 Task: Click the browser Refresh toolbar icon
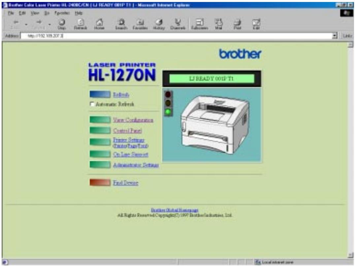[81, 24]
